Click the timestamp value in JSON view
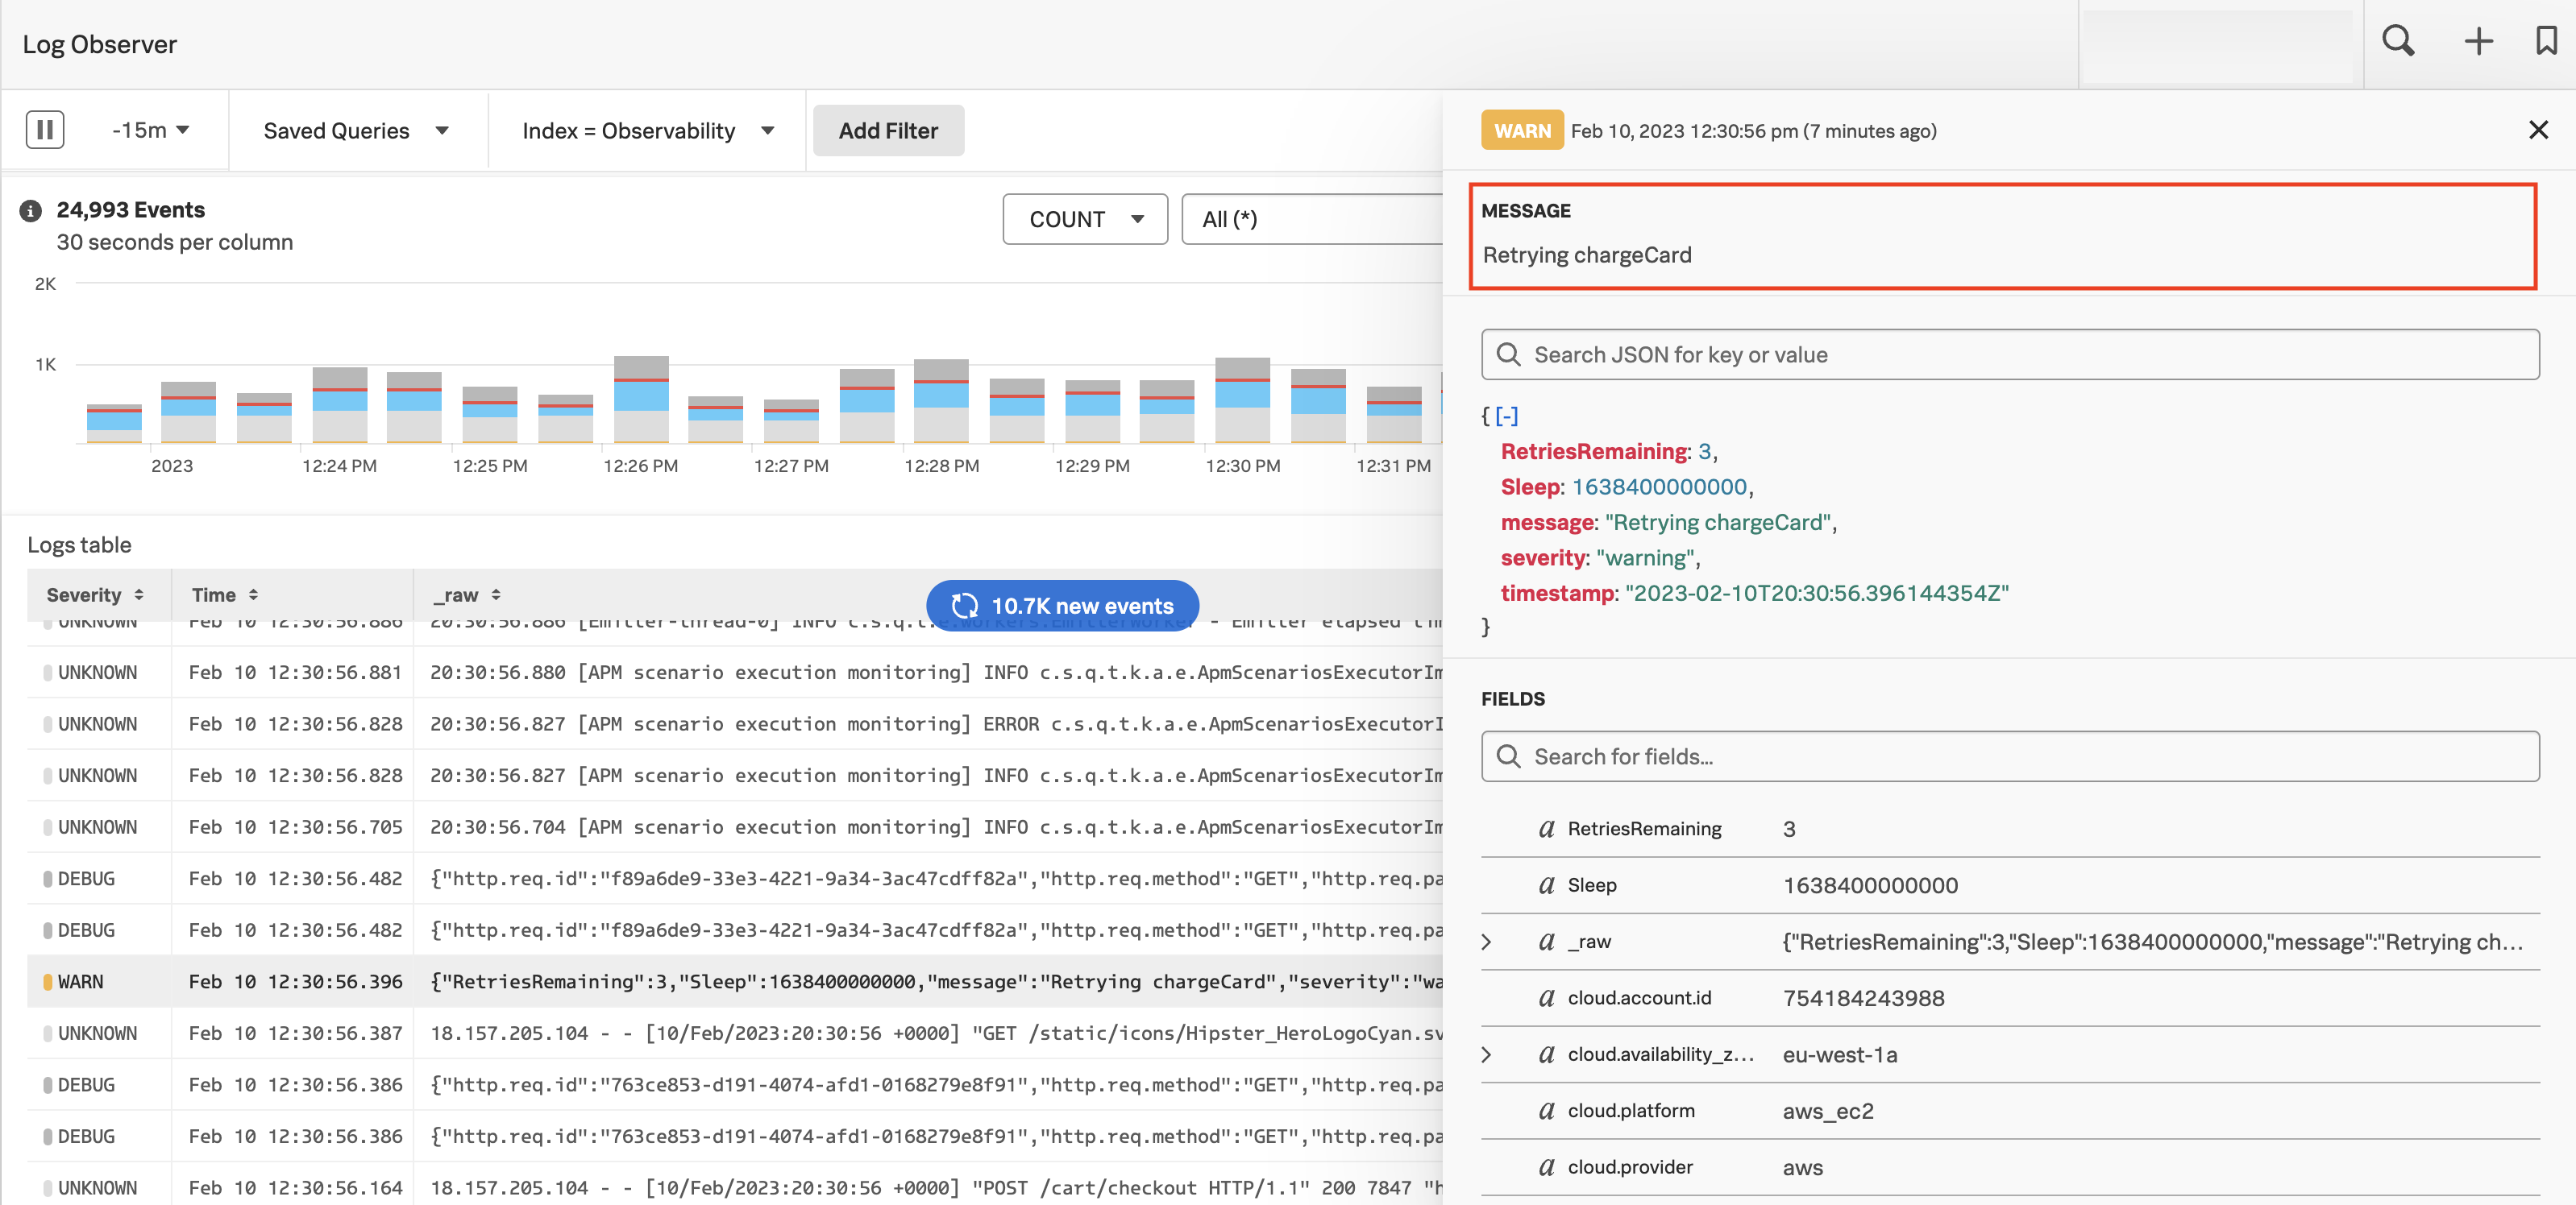The height and width of the screenshot is (1205, 2576). (x=1816, y=594)
